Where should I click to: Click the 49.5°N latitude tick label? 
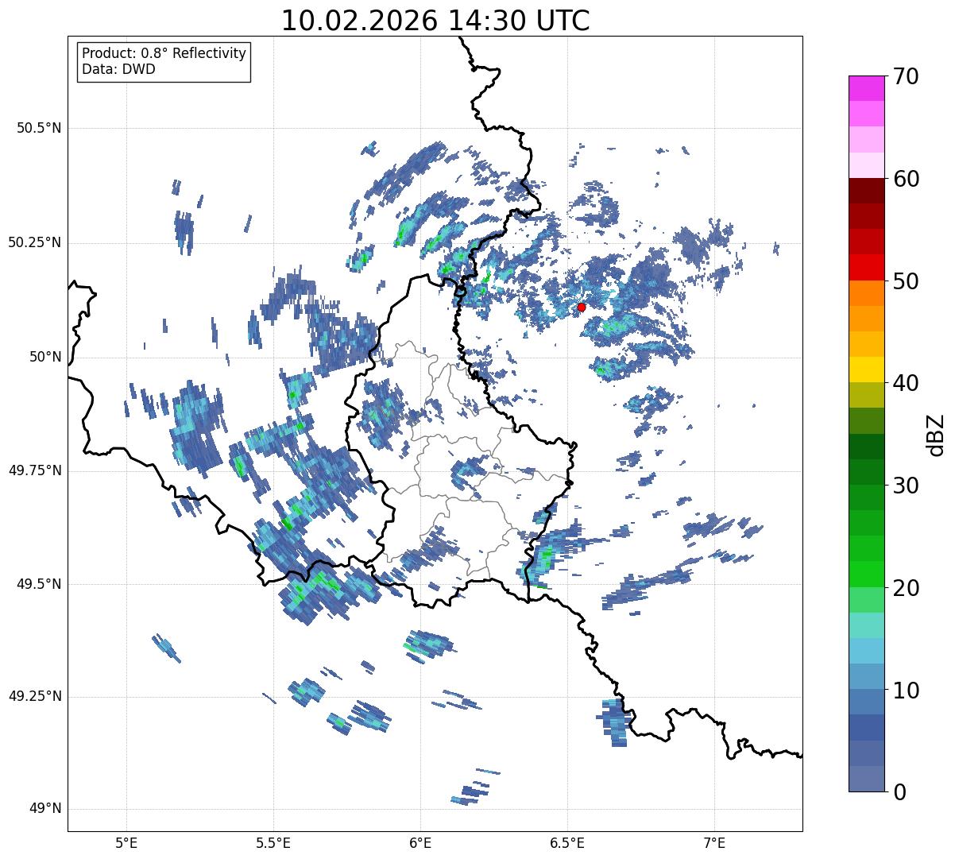click(x=39, y=584)
